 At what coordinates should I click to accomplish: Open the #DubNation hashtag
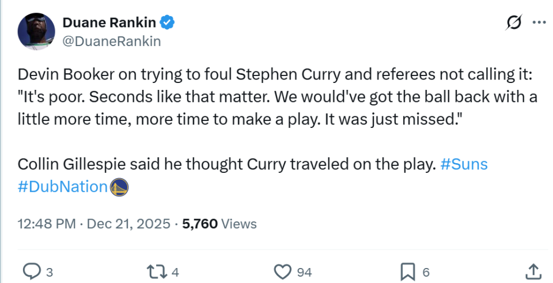63,187
